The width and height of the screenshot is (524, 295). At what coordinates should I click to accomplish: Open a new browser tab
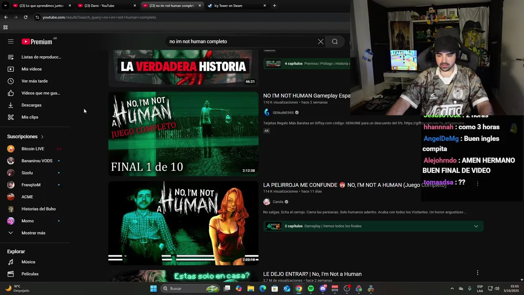click(x=274, y=6)
